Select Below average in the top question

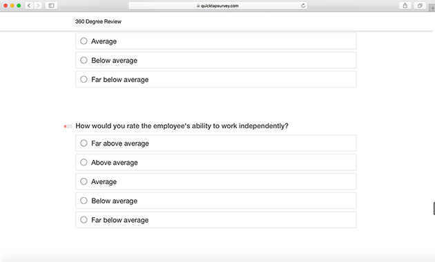pos(216,60)
